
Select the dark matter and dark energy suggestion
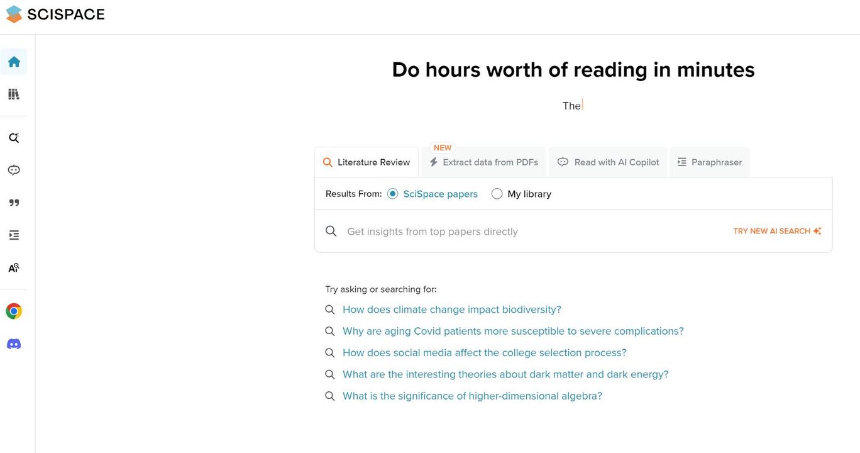(x=505, y=374)
